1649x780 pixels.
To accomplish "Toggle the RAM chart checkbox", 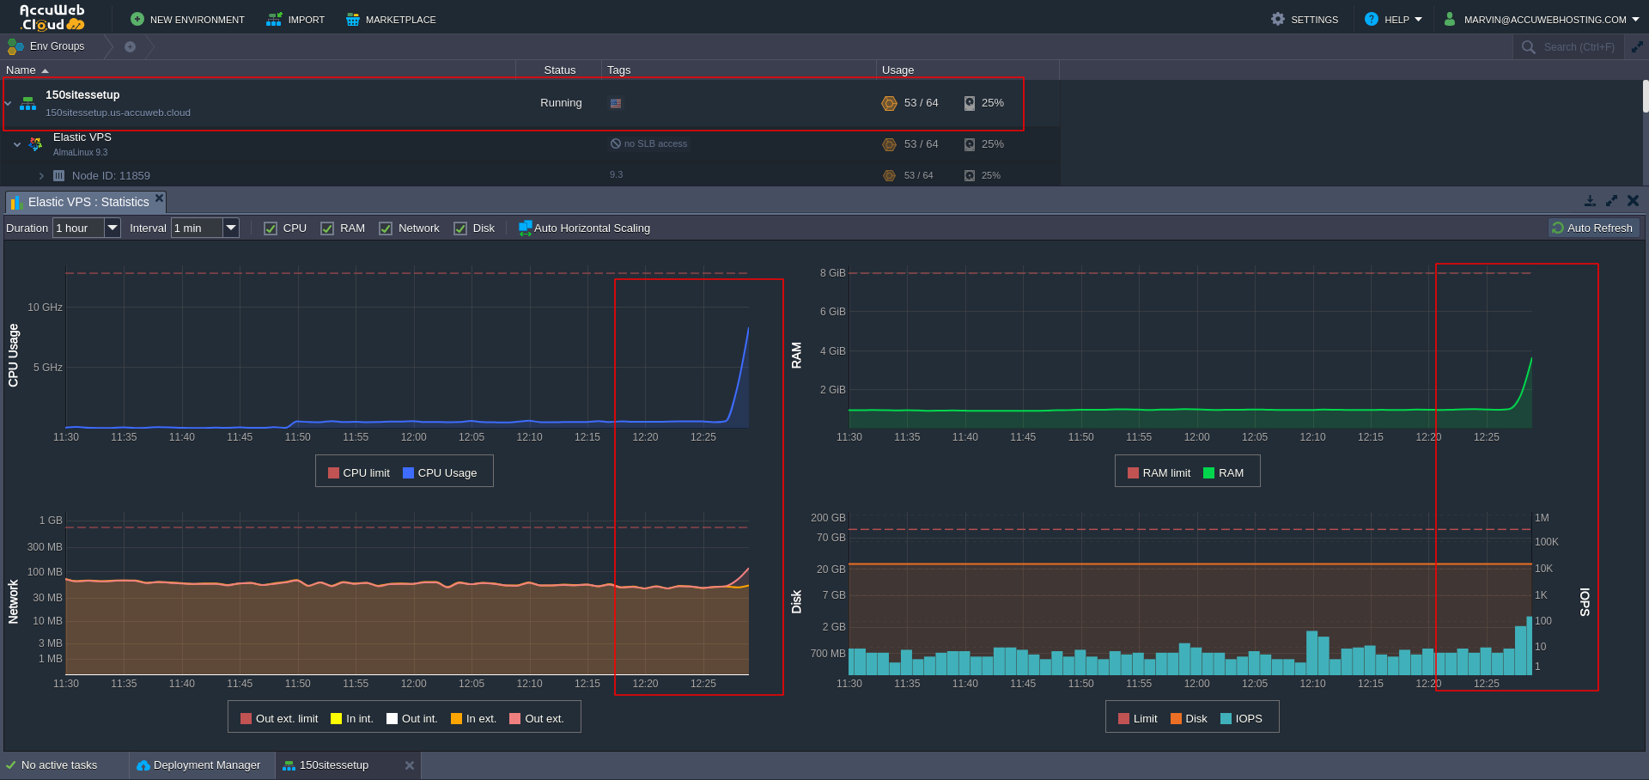I will (327, 229).
